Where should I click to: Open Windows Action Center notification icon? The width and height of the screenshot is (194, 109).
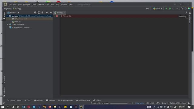pyautogui.click(x=189, y=107)
